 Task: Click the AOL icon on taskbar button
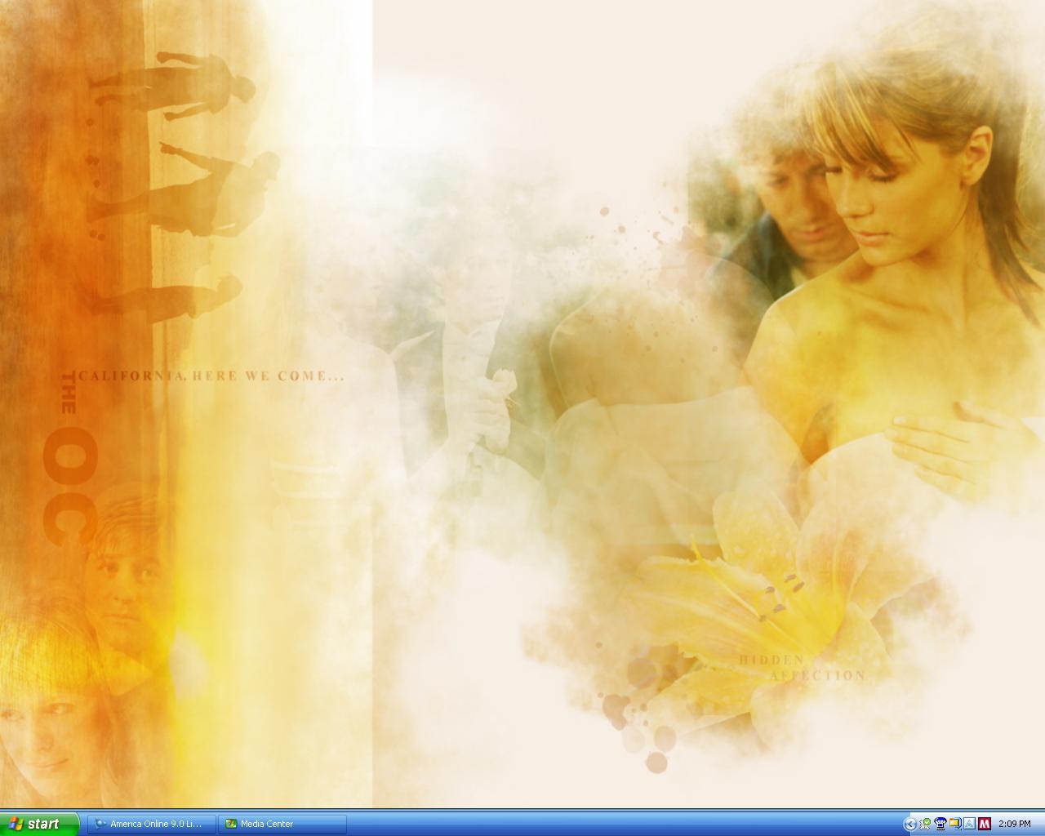(x=100, y=824)
